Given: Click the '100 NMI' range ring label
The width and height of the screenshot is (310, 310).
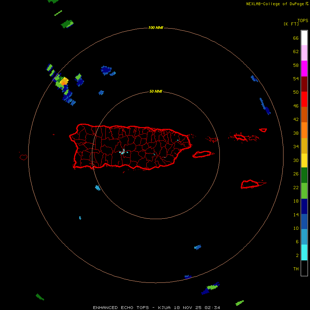Looking at the screenshot, I should click(156, 28).
